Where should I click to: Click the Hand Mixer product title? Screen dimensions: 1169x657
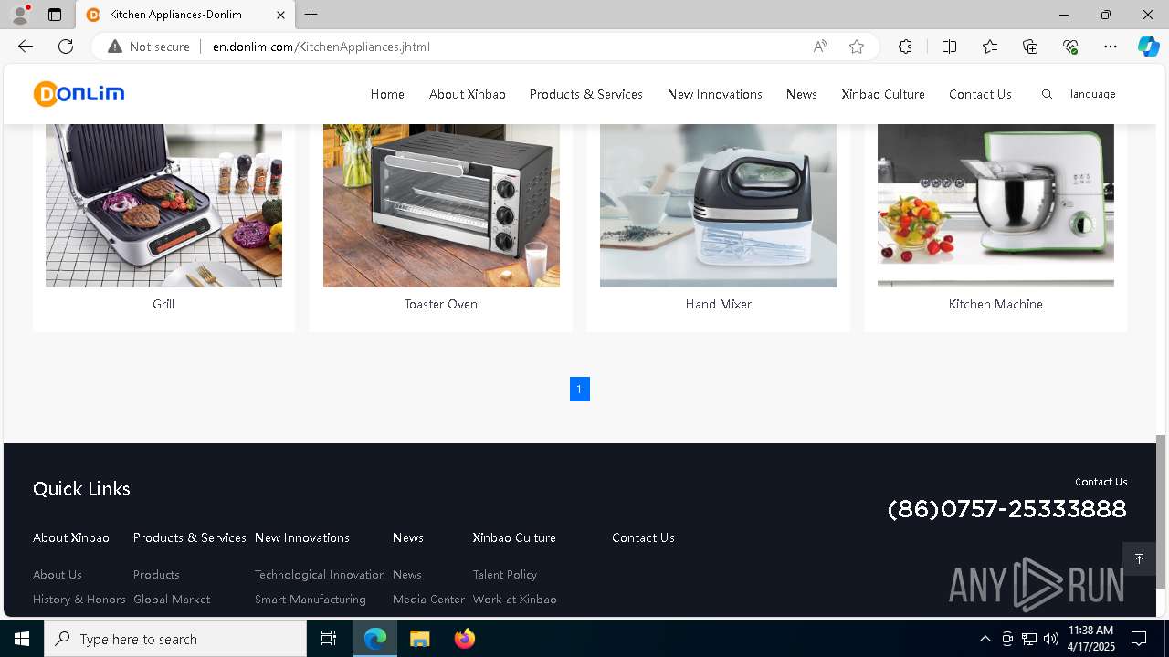coord(718,304)
